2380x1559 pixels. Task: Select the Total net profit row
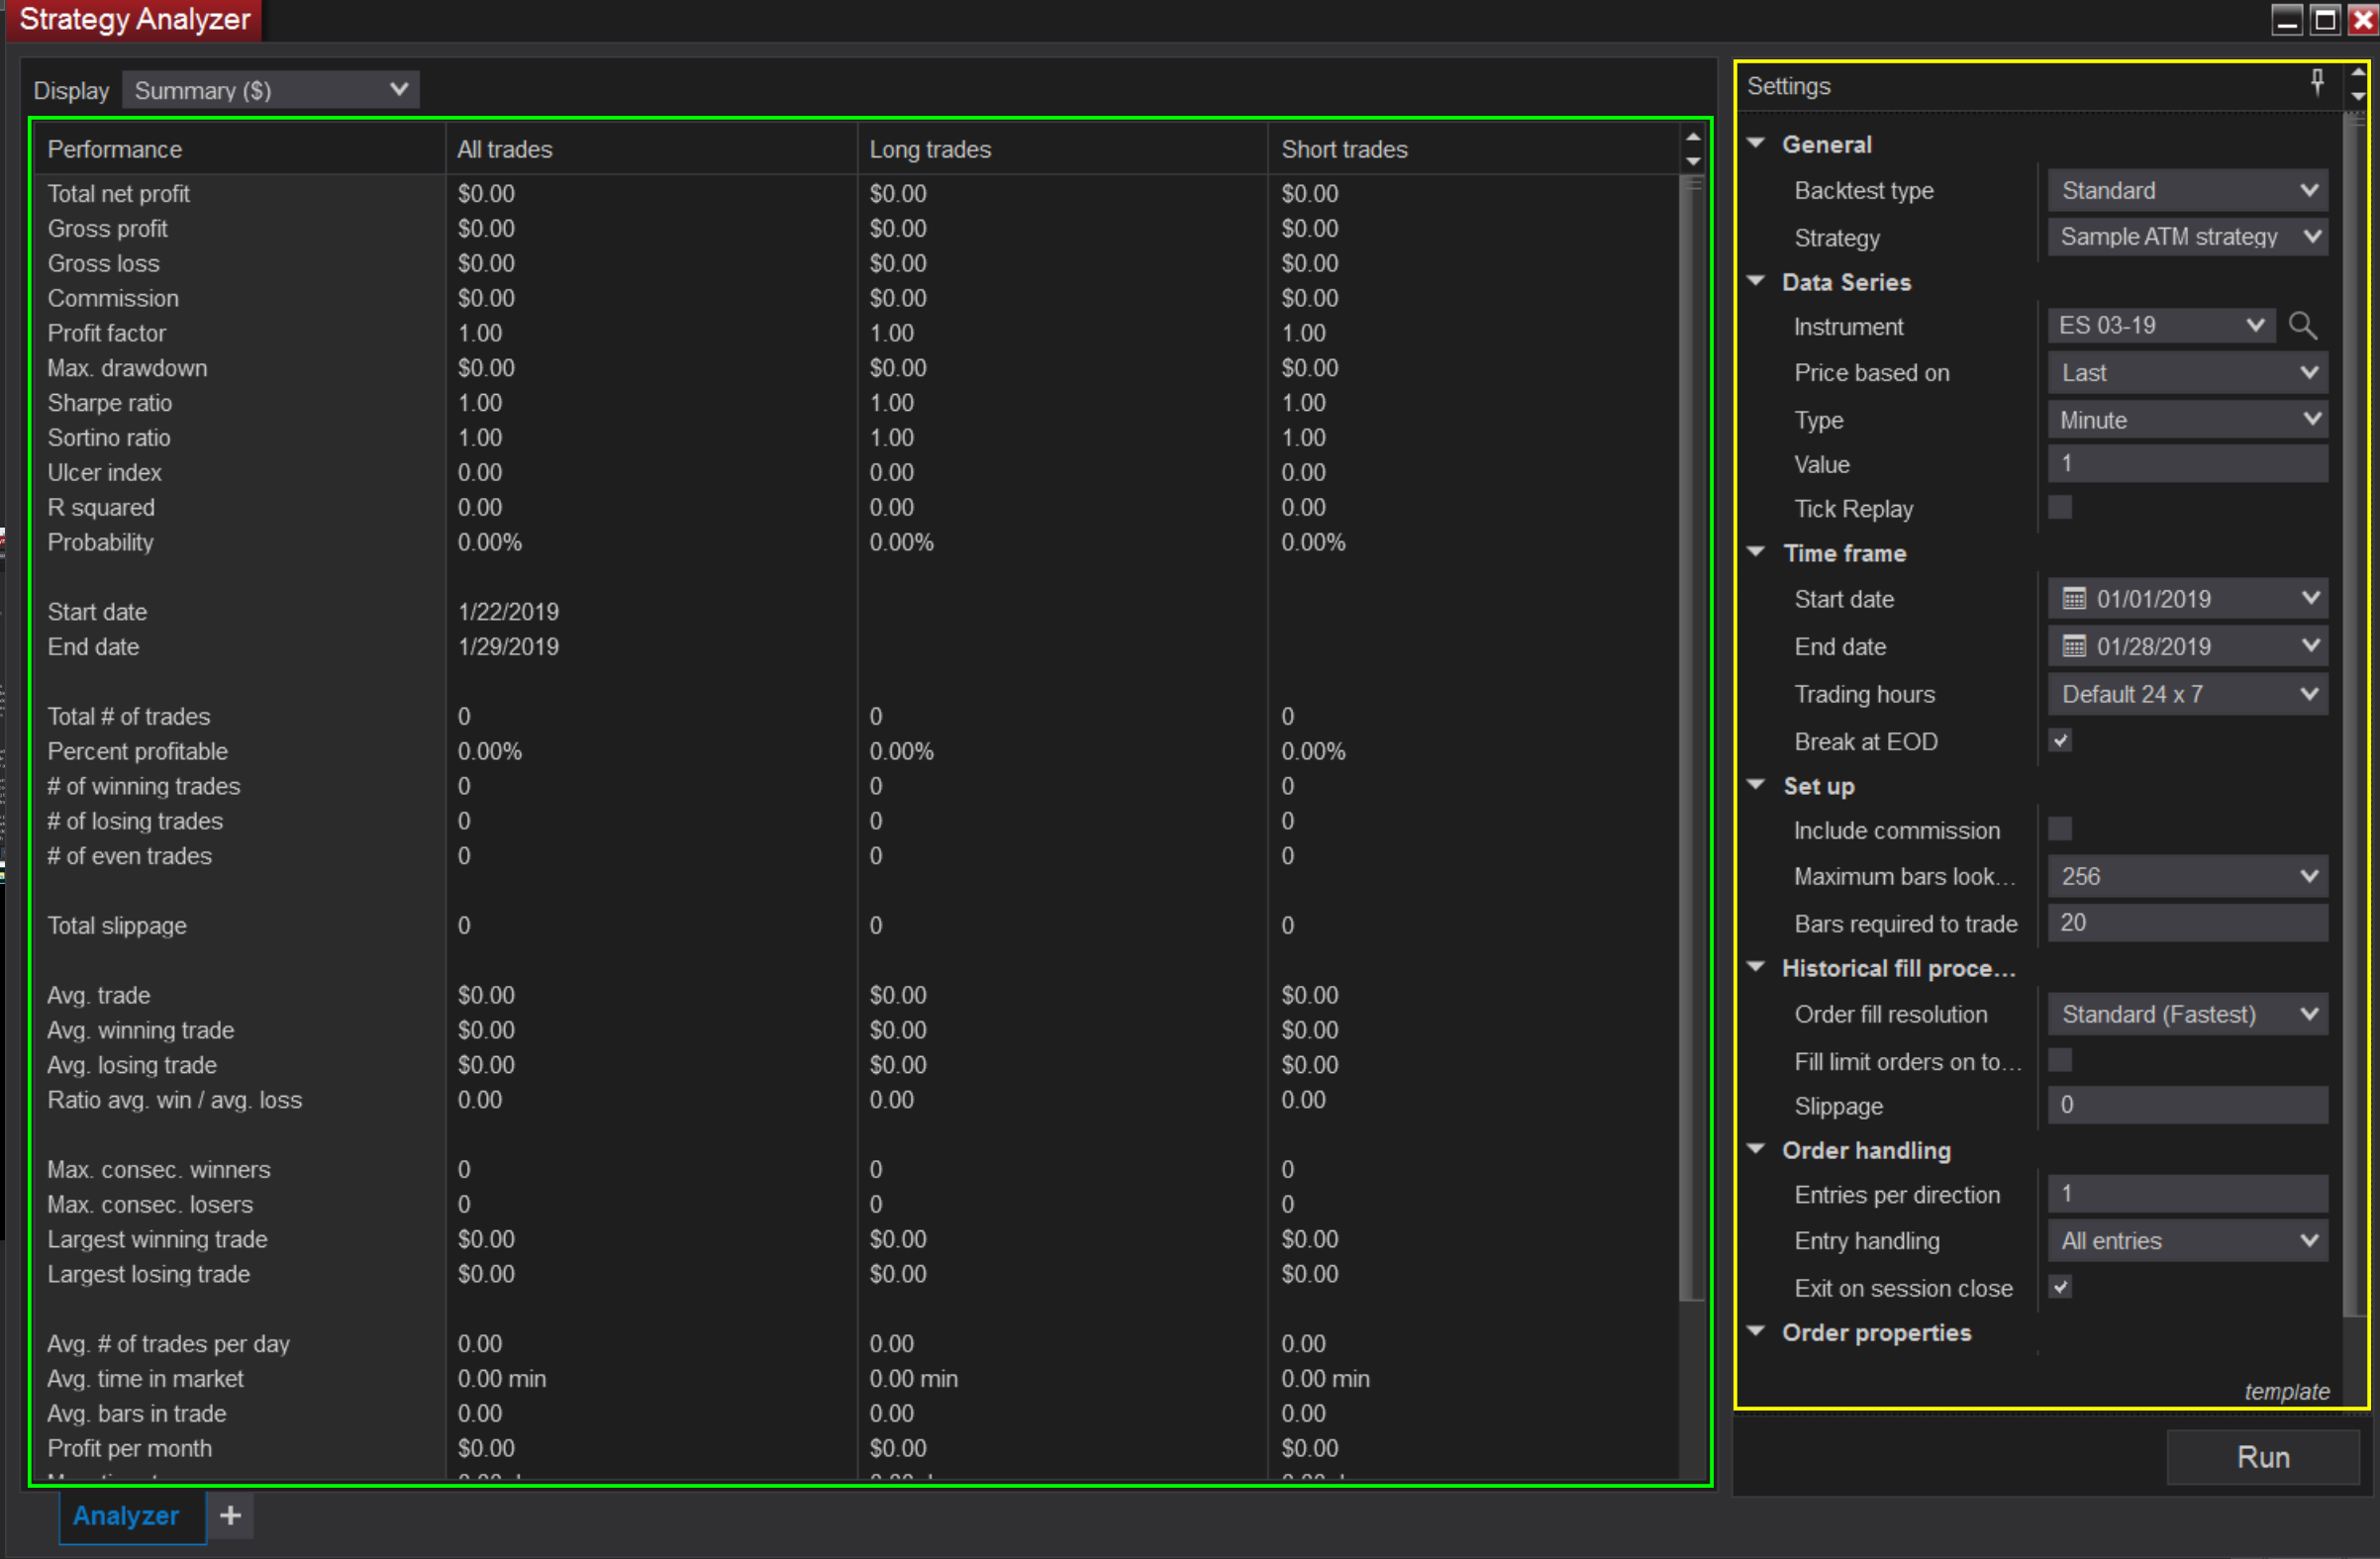tap(858, 194)
